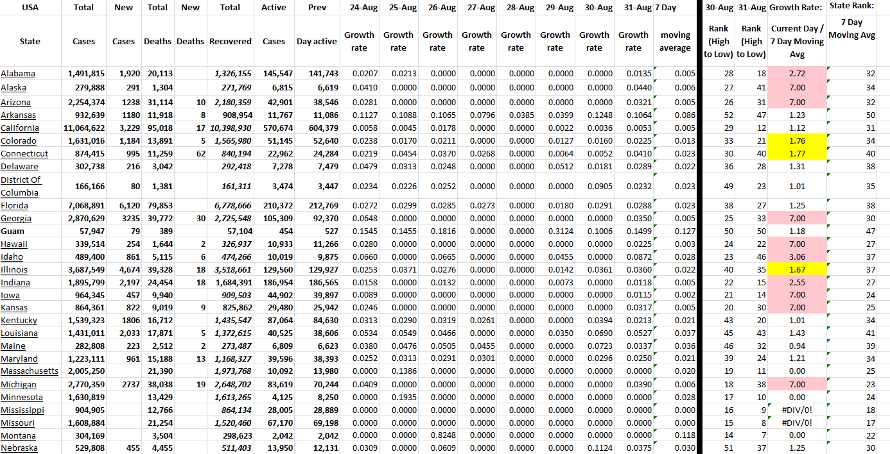Select the 'moving average' column header

pos(675,41)
